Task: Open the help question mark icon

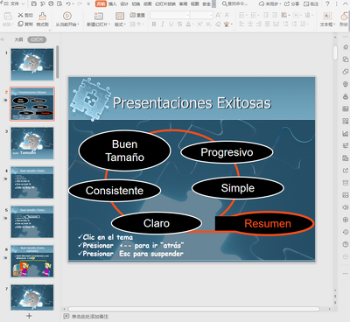Action: [327, 4]
